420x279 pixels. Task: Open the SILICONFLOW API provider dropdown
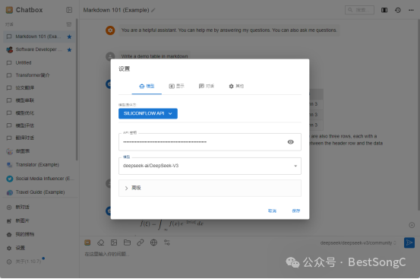coord(148,113)
